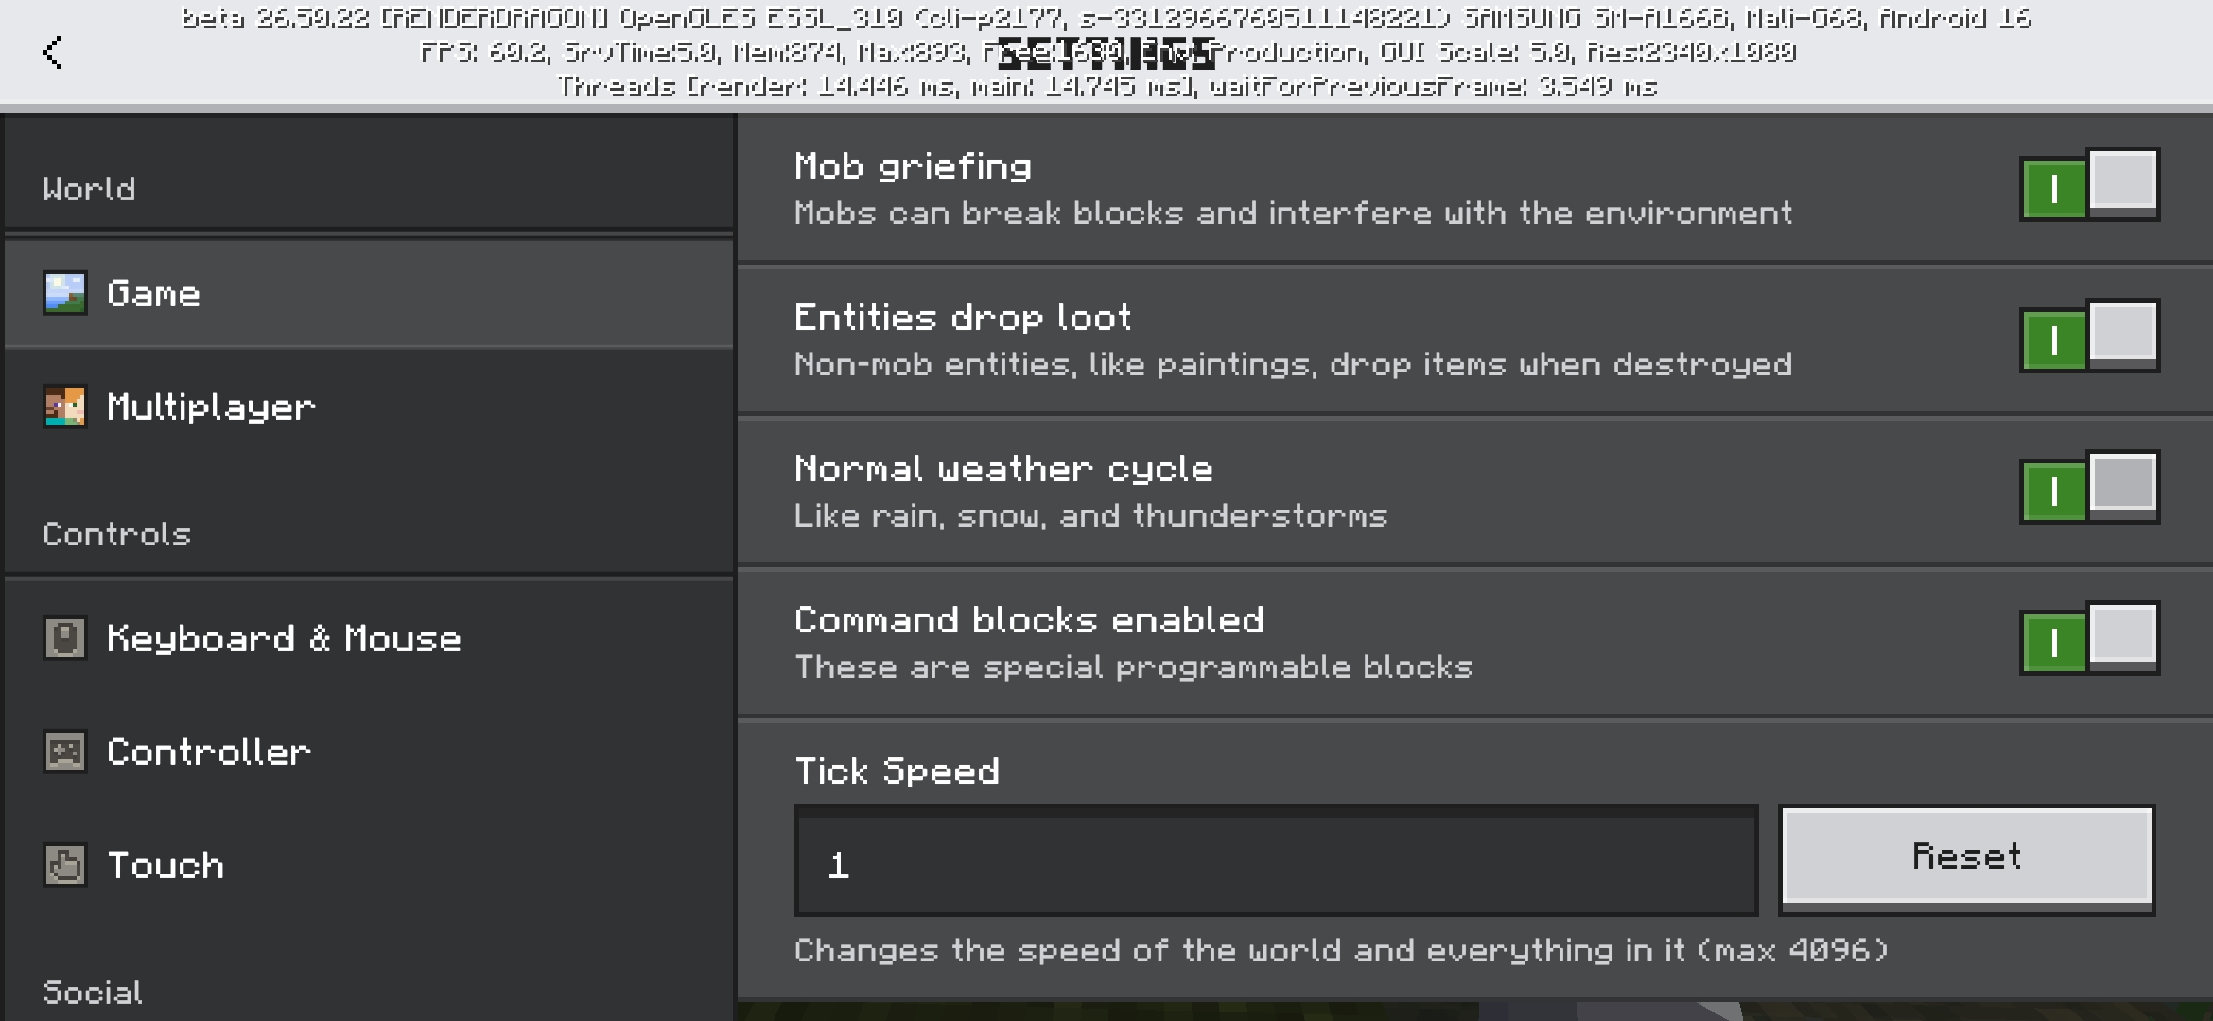
Task: Disable the Mob griefing toggle
Action: [x=2089, y=185]
